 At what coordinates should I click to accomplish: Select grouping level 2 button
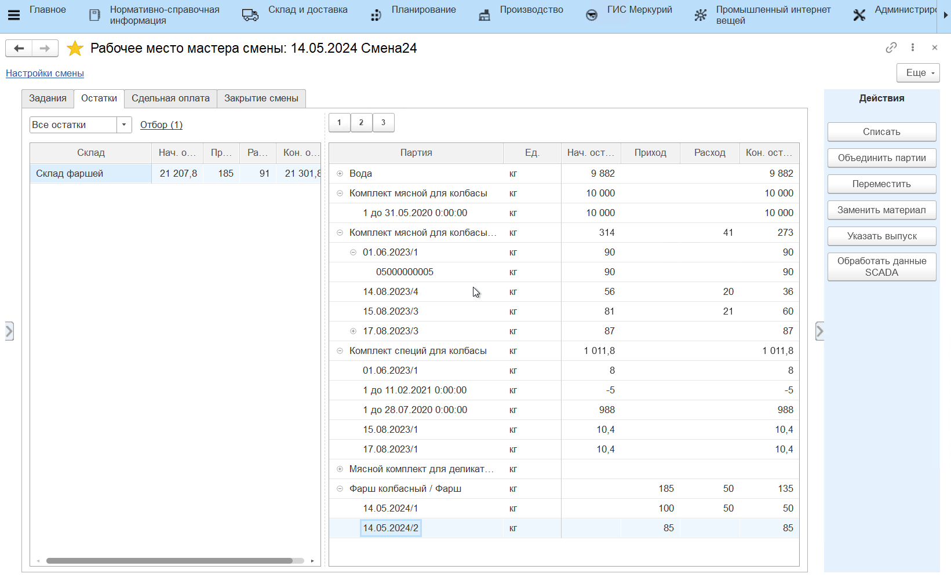coord(361,122)
